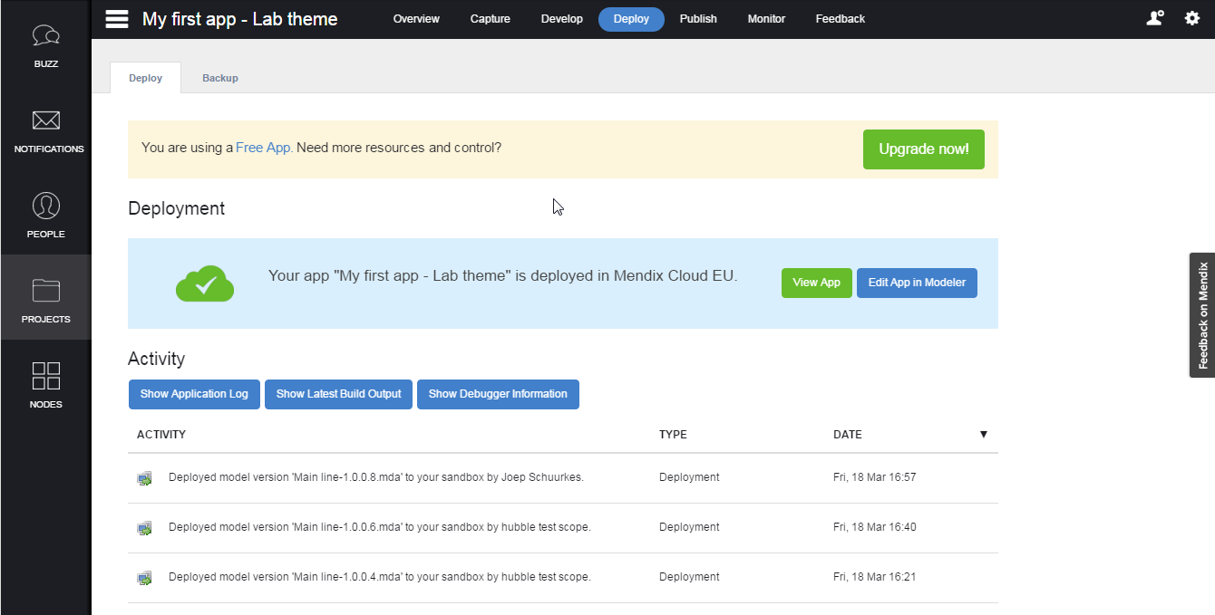Open settings gear icon
1215x615 pixels.
pos(1192,18)
